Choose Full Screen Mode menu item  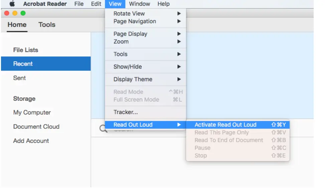click(146, 100)
